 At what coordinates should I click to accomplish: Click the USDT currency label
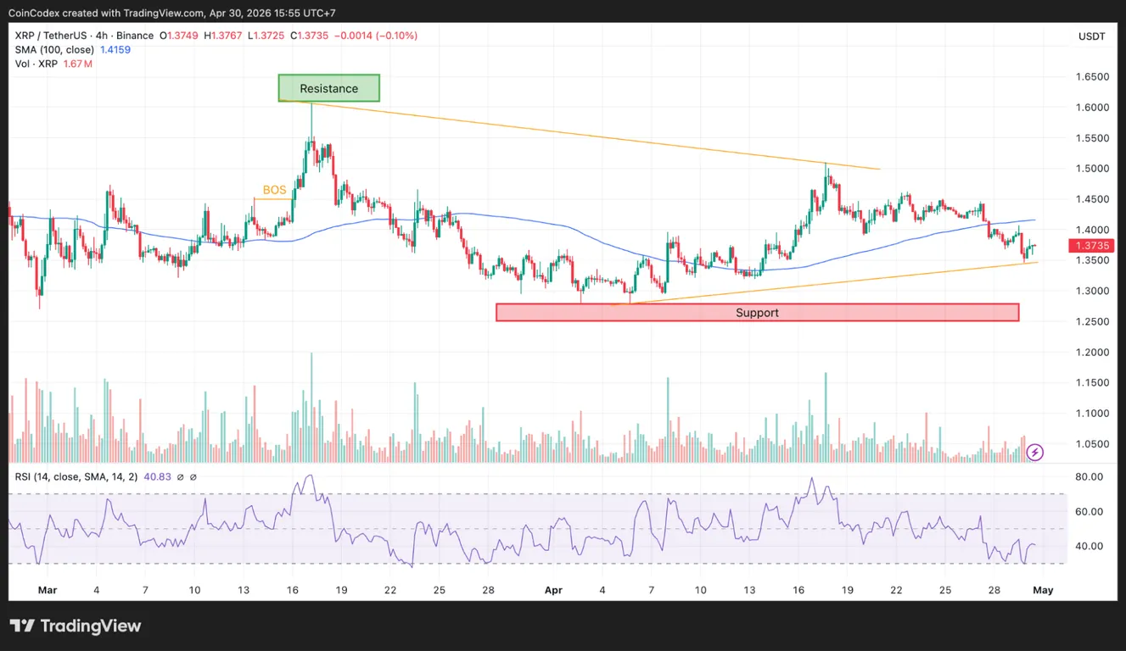point(1091,36)
